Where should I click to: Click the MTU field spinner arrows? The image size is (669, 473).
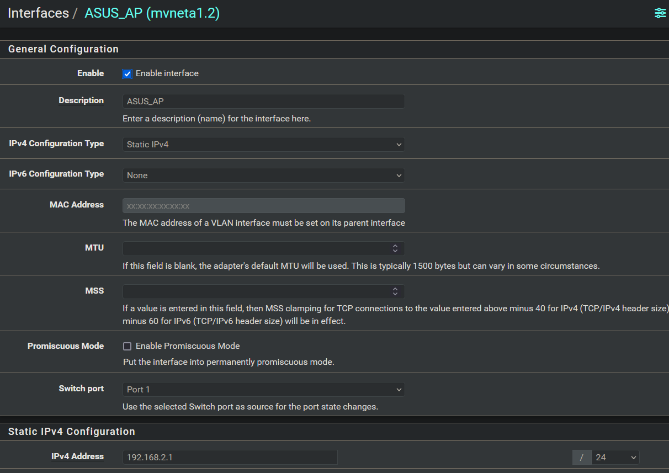pyautogui.click(x=395, y=248)
